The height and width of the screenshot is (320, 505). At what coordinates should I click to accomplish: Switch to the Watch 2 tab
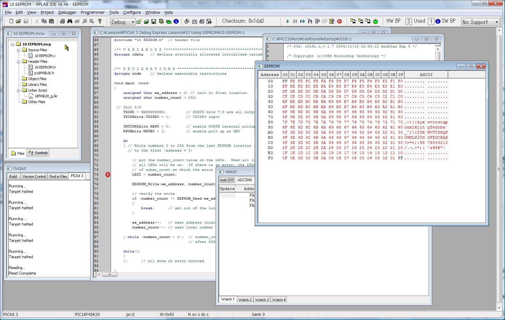[x=245, y=300]
